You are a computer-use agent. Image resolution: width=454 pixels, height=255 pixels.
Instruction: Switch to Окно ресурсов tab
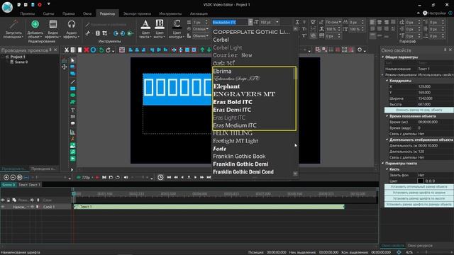click(420, 246)
